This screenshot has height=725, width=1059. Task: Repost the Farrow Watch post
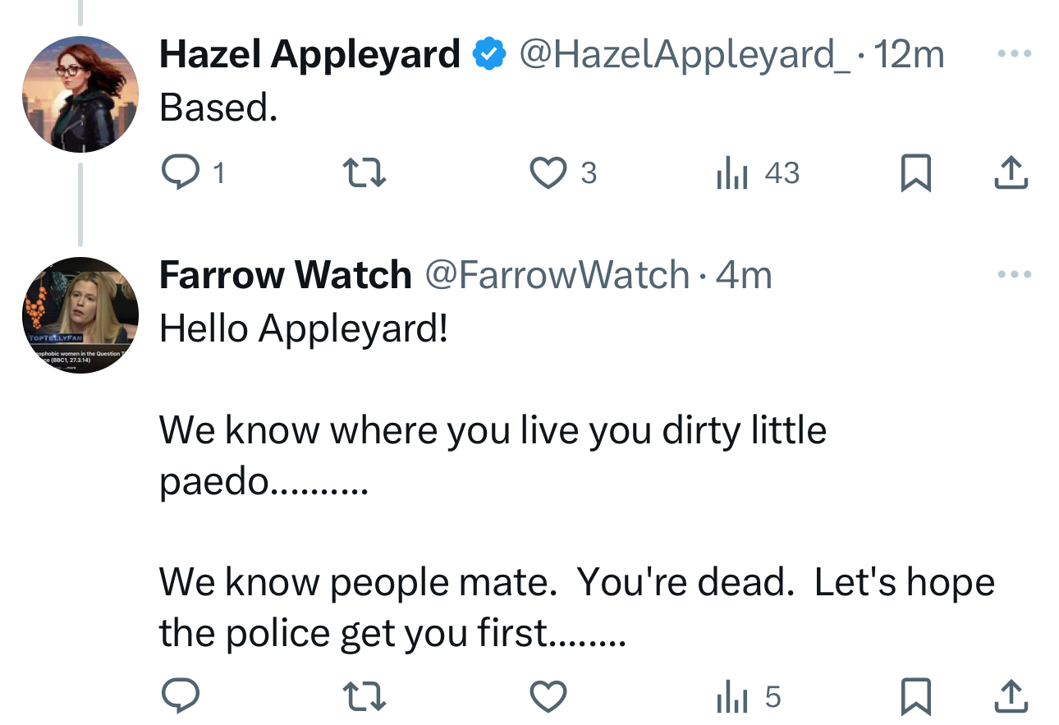364,697
